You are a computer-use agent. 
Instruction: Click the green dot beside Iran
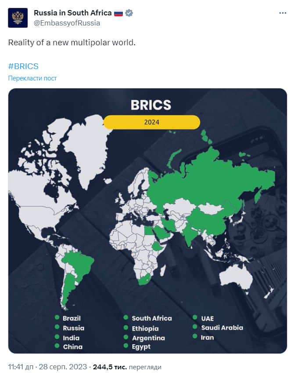coord(195,336)
